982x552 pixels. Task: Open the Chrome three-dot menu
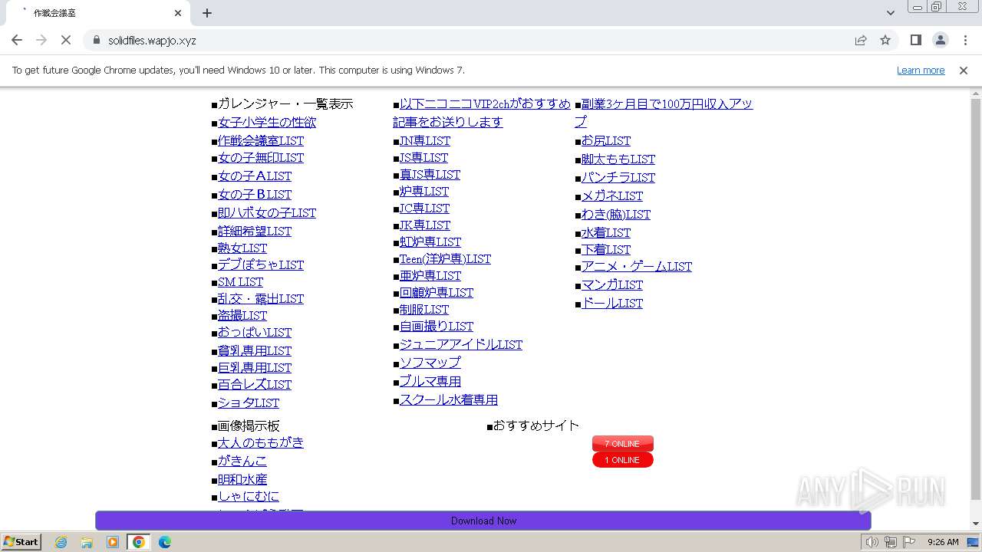click(965, 40)
